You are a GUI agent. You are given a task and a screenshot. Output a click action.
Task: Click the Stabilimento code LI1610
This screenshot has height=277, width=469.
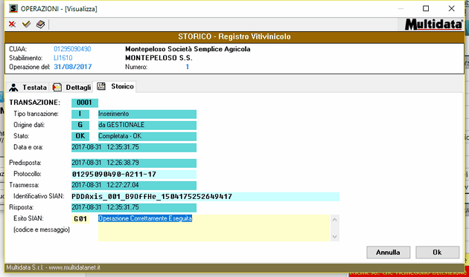[x=63, y=58]
